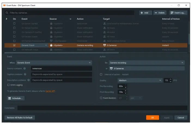Adjust the Post-Recording 10s spinner
192x125 pixels.
(x=122, y=92)
